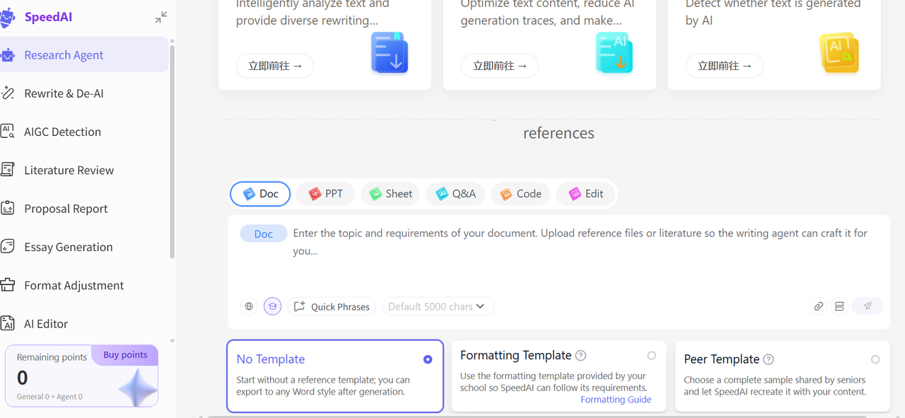Click the Buy points button
This screenshot has height=418, width=905.
(x=125, y=355)
